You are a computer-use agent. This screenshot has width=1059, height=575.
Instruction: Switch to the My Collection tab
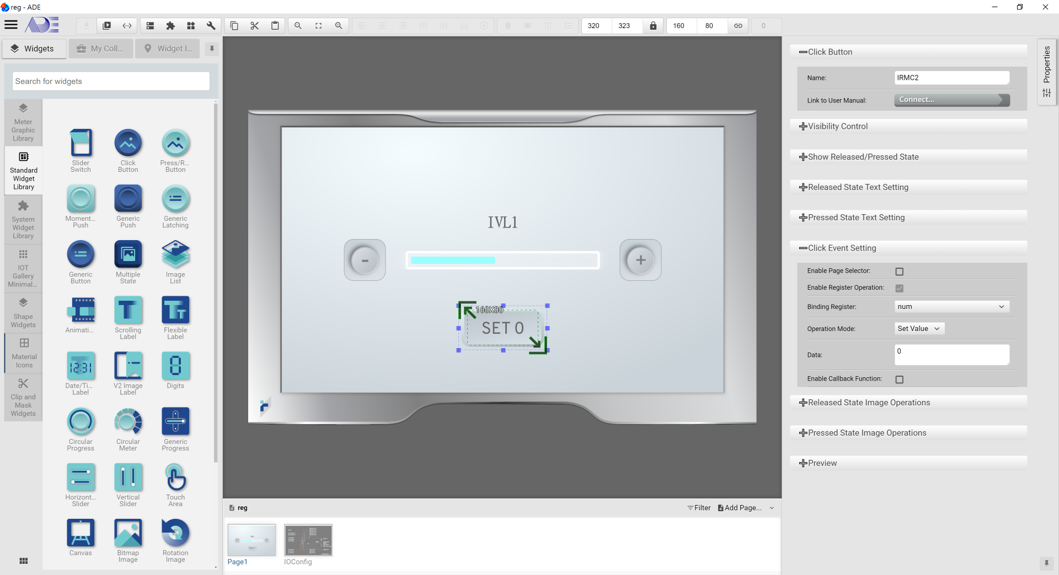pos(101,48)
